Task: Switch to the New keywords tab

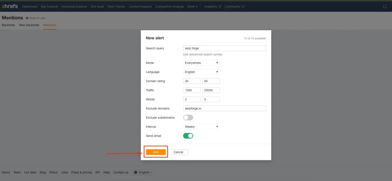Action: (x=29, y=25)
